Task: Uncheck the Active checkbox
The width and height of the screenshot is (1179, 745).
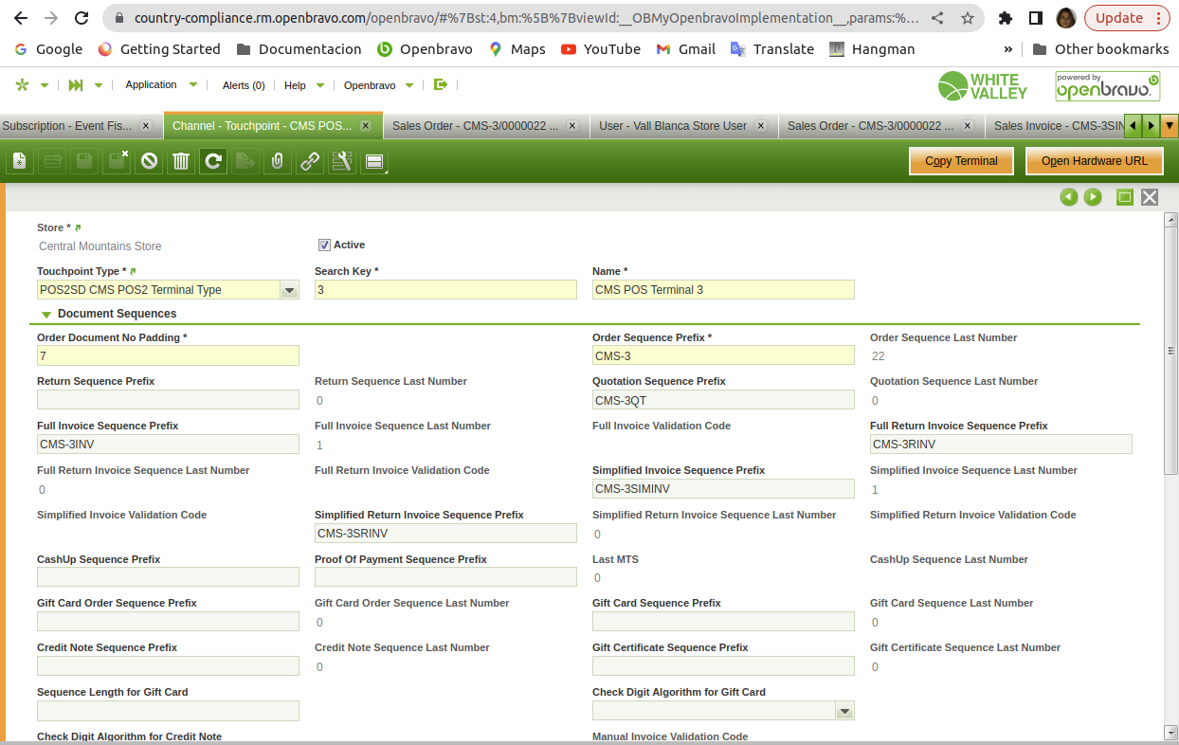Action: click(324, 245)
